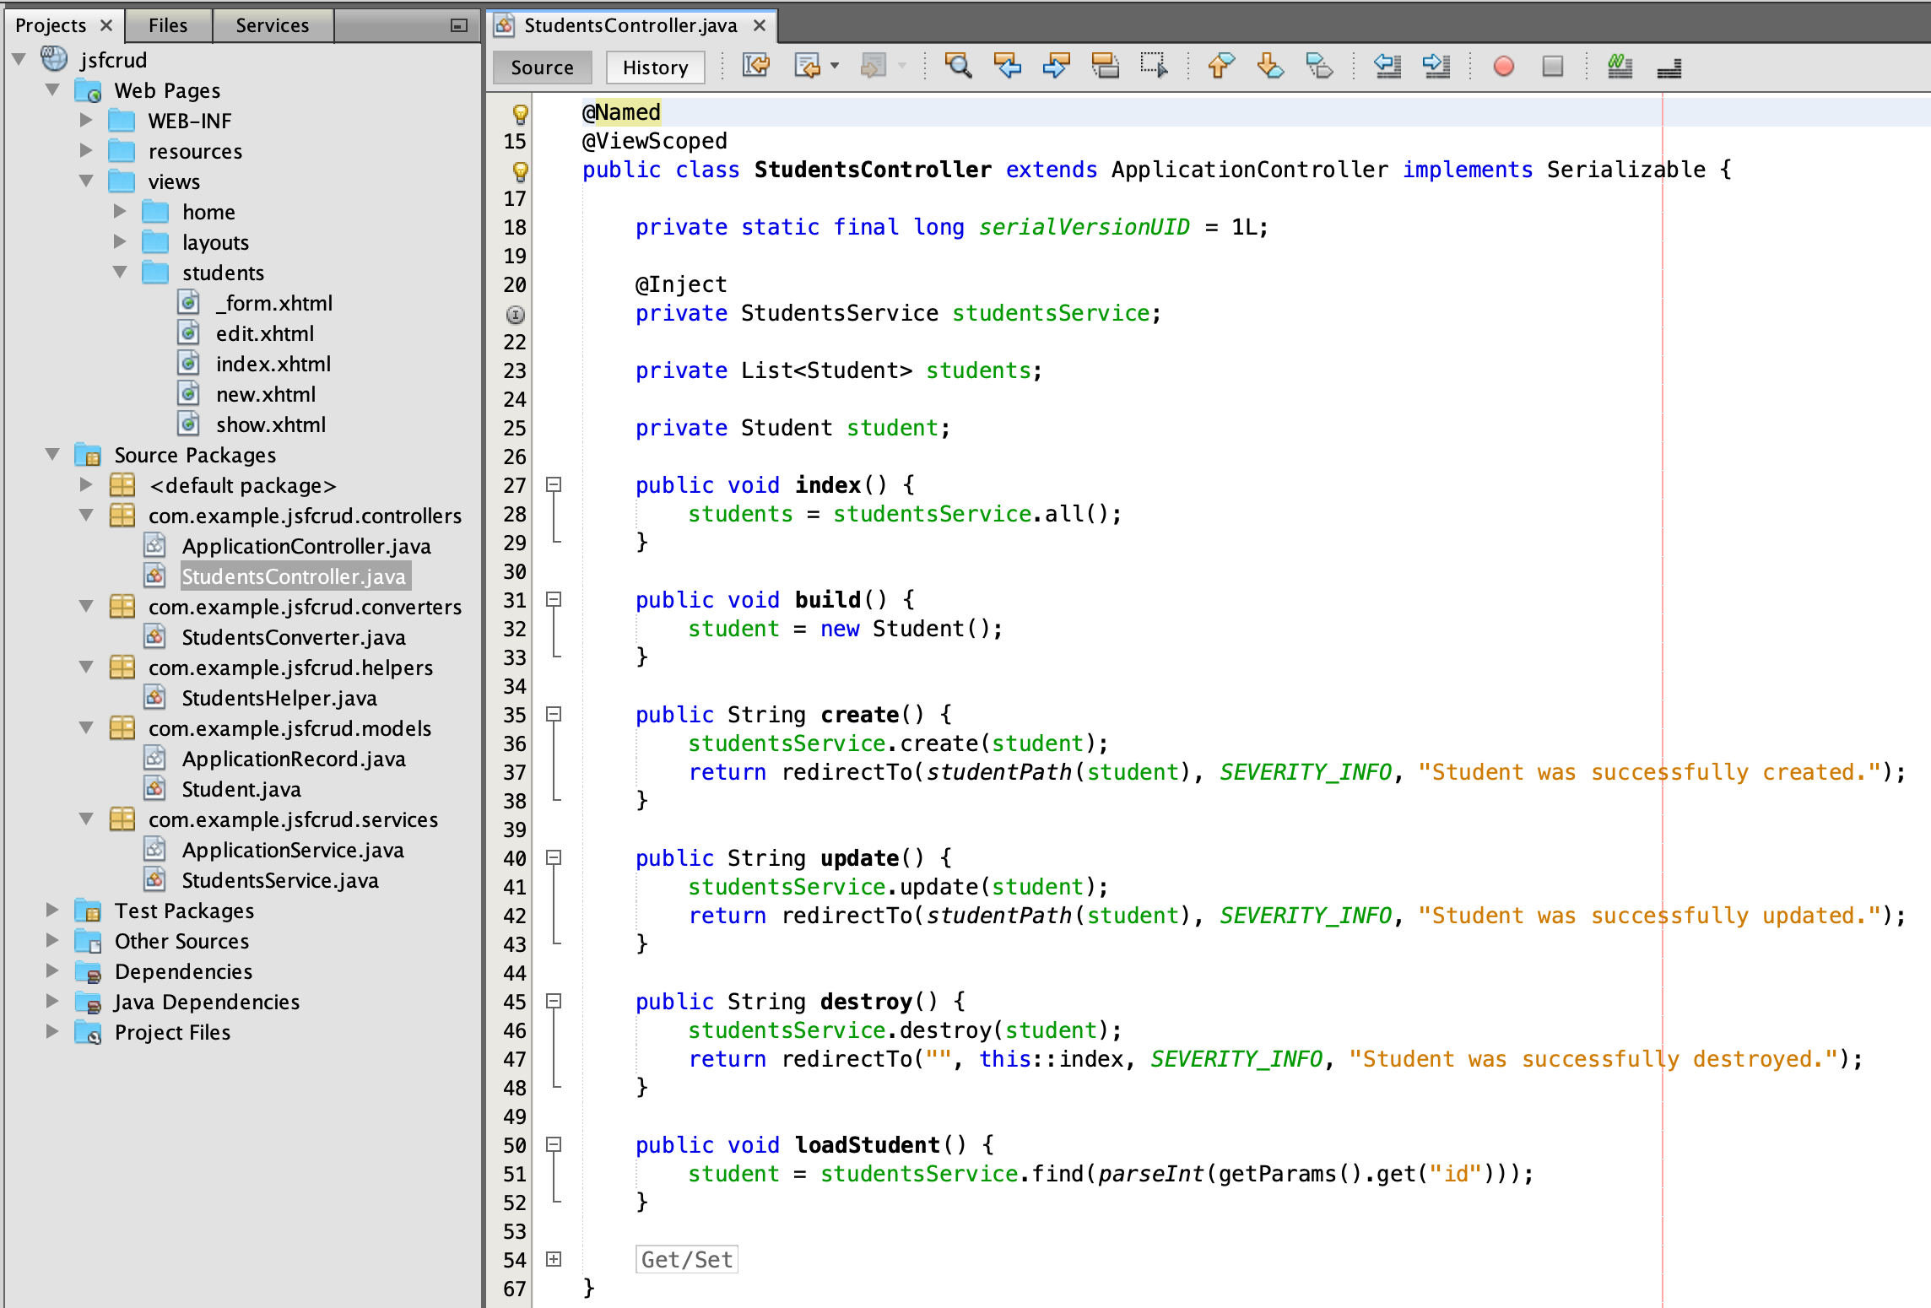Click the jsfcrud project globe icon

(54, 59)
